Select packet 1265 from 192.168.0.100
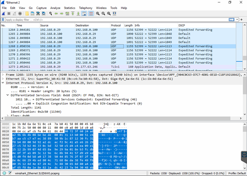This screenshot has height=176, width=247. click(x=118, y=34)
